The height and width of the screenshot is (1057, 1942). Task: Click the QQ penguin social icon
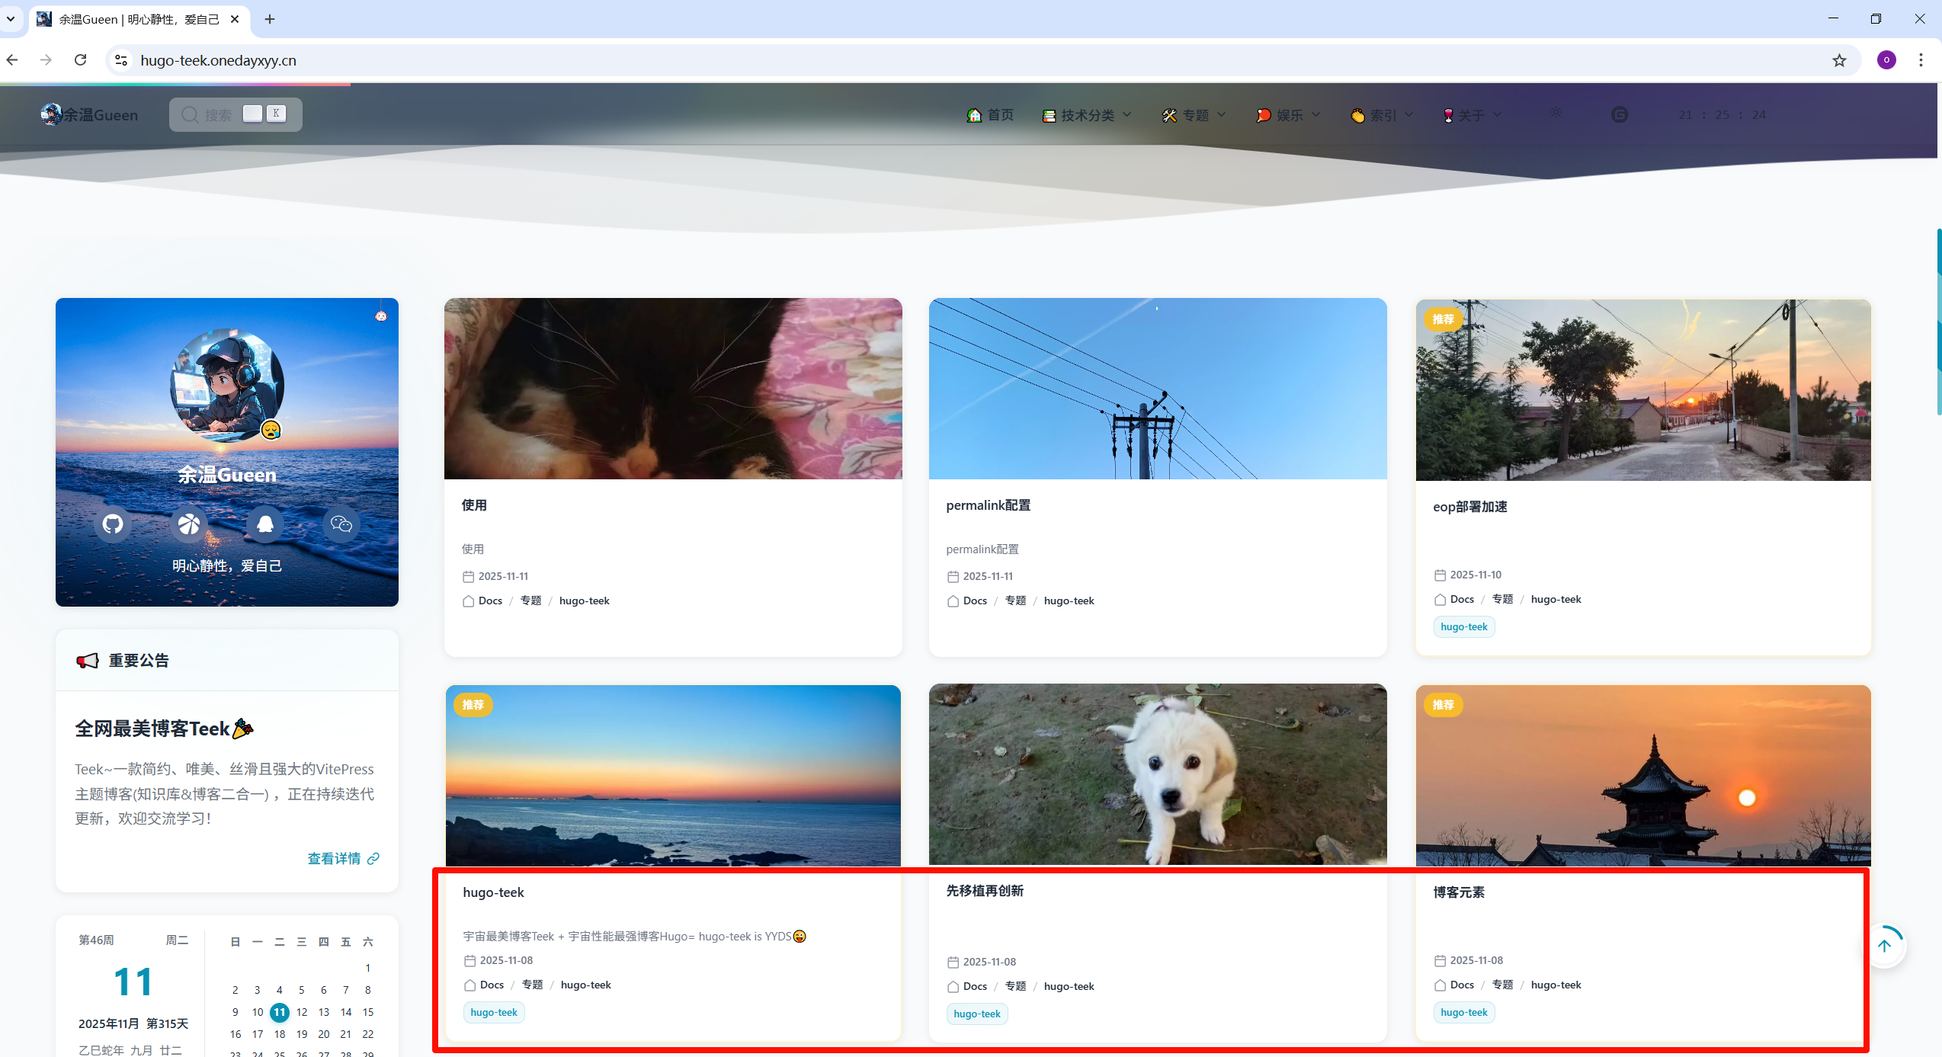[x=265, y=524]
